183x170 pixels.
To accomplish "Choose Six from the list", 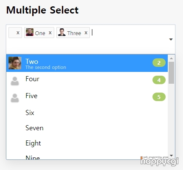I will [87, 112].
